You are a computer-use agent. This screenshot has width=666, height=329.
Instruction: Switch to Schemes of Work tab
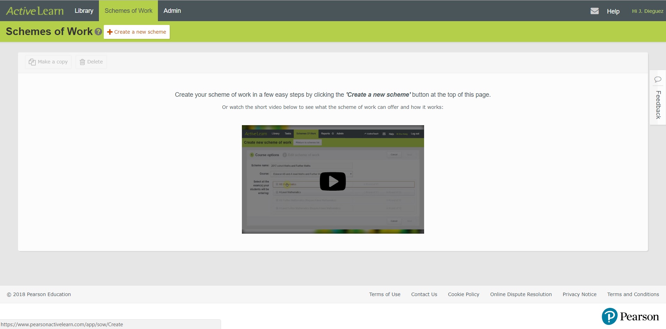128,11
